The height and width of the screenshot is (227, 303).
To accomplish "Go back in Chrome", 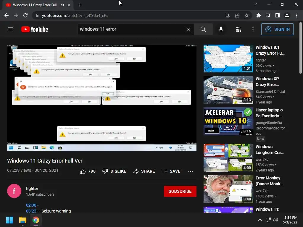I will pos(7,15).
